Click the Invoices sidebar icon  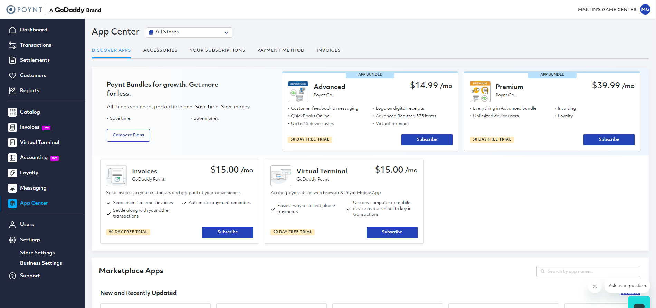tap(12, 127)
